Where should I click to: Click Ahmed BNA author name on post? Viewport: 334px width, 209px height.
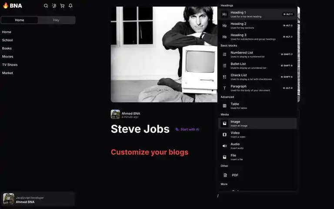point(131,114)
